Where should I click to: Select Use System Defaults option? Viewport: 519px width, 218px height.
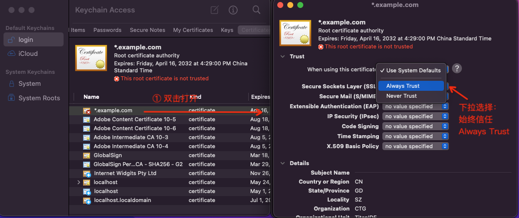coord(410,70)
